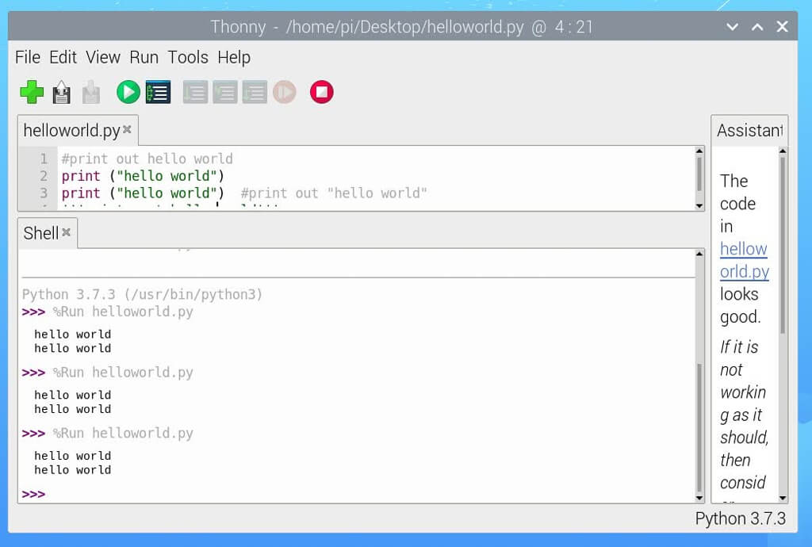Start debugging the current script
Image resolution: width=812 pixels, height=547 pixels.
tap(158, 92)
